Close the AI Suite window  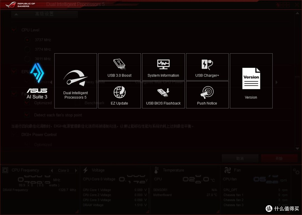click(297, 5)
